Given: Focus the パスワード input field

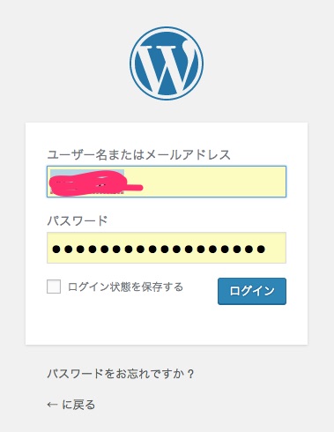Looking at the screenshot, I should point(167,248).
